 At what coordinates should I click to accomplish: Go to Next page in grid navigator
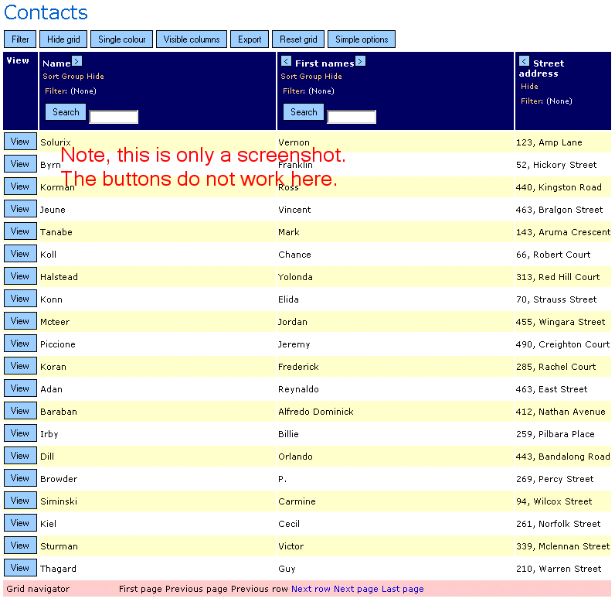355,589
